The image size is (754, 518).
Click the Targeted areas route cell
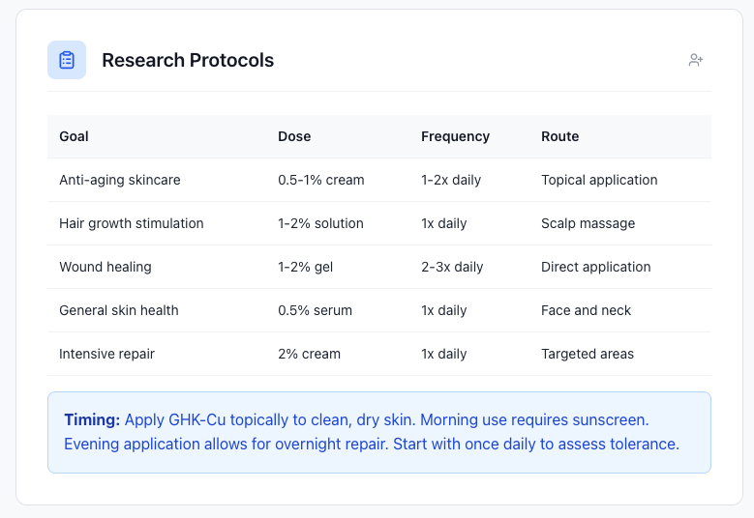coord(588,354)
